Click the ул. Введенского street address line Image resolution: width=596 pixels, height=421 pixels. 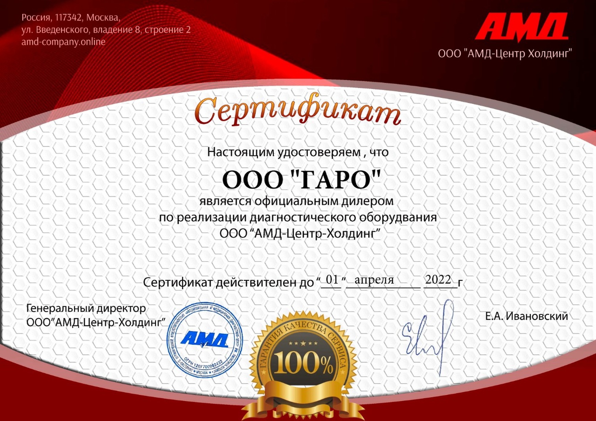106,30
